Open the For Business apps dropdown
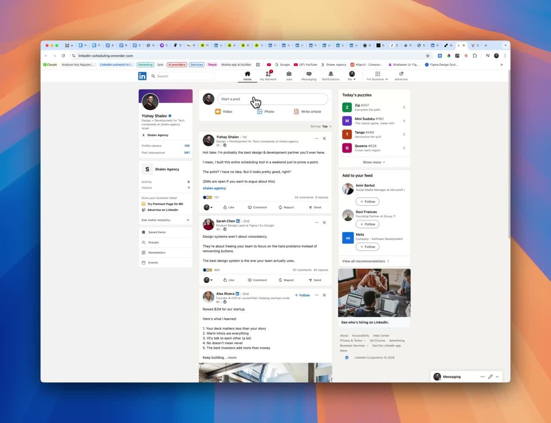Viewport: 551px width, 423px height. coord(377,76)
